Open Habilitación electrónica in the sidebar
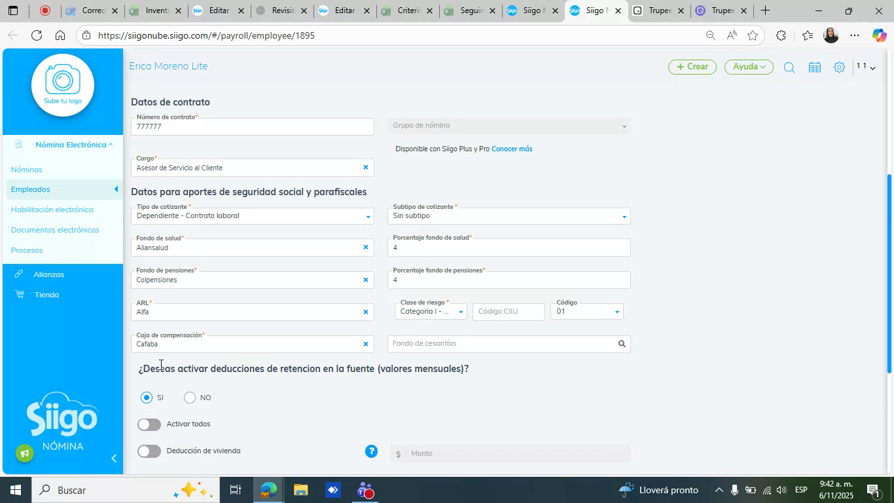The width and height of the screenshot is (894, 503). [52, 210]
